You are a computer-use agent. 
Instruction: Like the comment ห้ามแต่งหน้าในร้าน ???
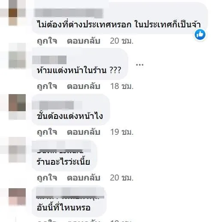pyautogui.click(x=47, y=86)
